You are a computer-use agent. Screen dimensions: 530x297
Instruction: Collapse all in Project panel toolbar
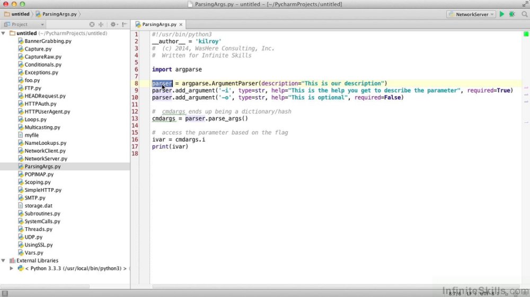click(x=101, y=24)
